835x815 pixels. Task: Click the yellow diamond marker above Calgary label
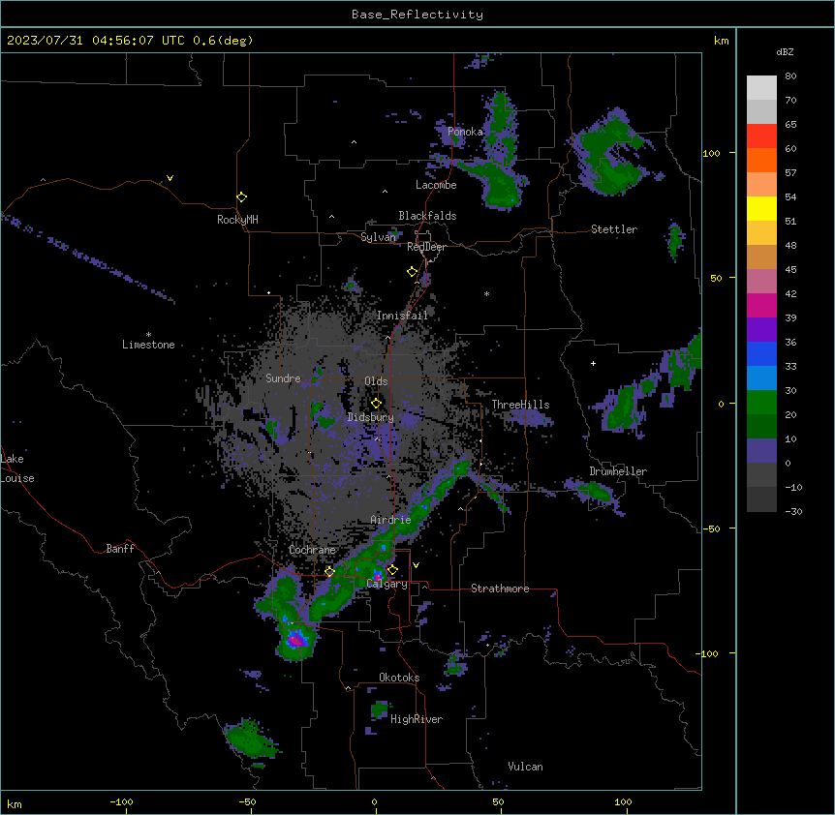tap(392, 570)
